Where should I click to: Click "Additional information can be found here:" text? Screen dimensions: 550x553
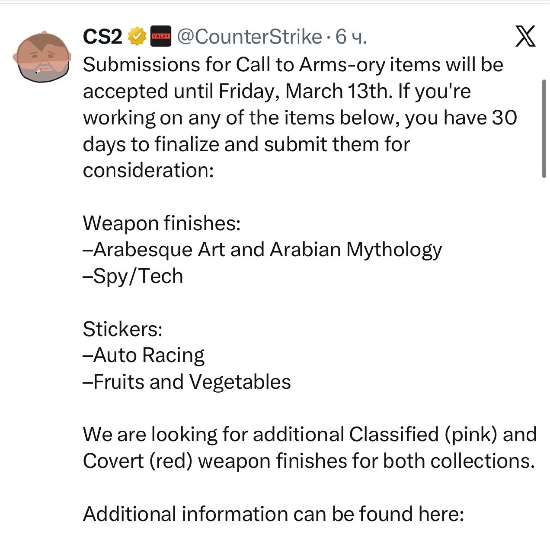pos(273,514)
